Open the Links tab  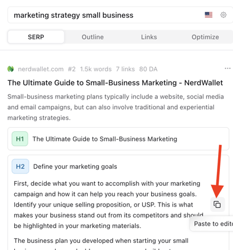coord(149,37)
